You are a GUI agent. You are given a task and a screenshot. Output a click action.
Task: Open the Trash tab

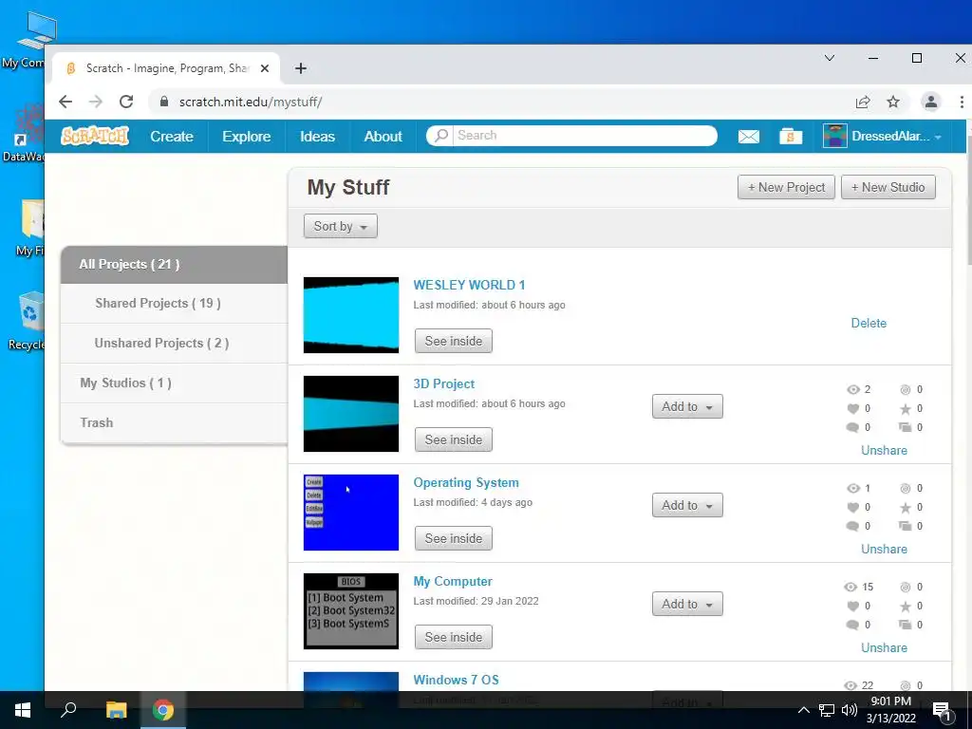coord(175,422)
